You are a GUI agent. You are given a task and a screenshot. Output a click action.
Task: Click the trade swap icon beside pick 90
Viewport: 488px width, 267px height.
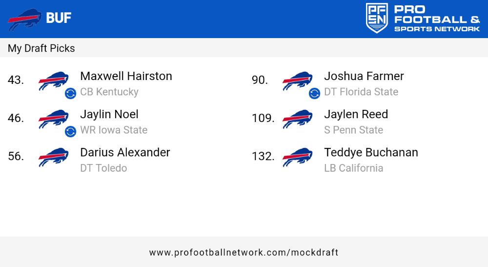[x=314, y=93]
